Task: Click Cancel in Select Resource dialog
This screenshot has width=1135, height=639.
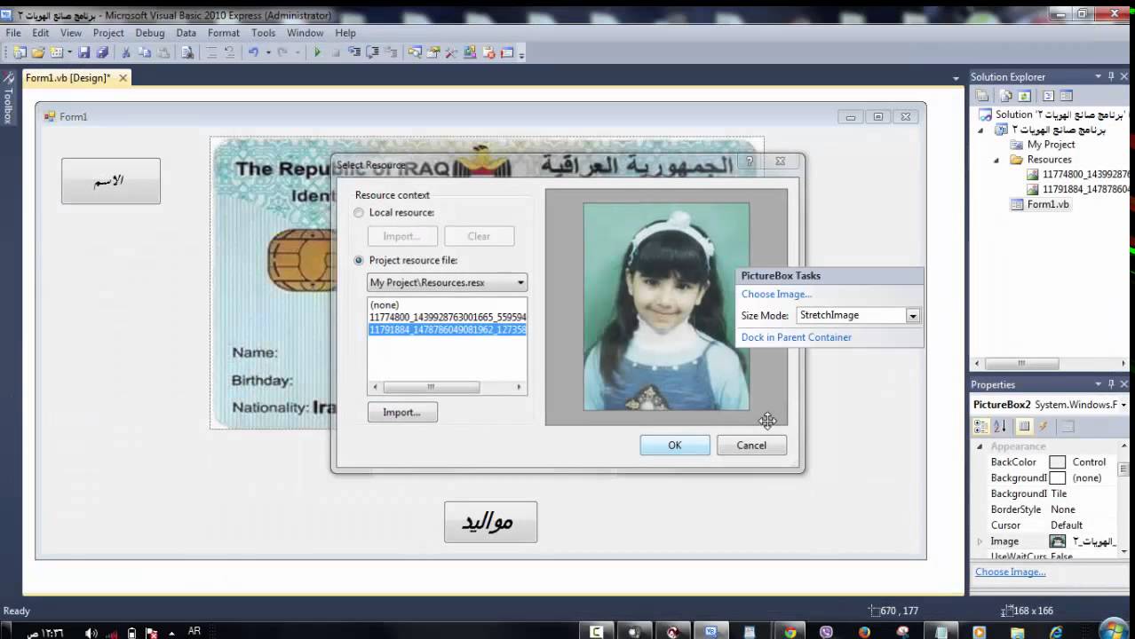Action: [x=751, y=446]
